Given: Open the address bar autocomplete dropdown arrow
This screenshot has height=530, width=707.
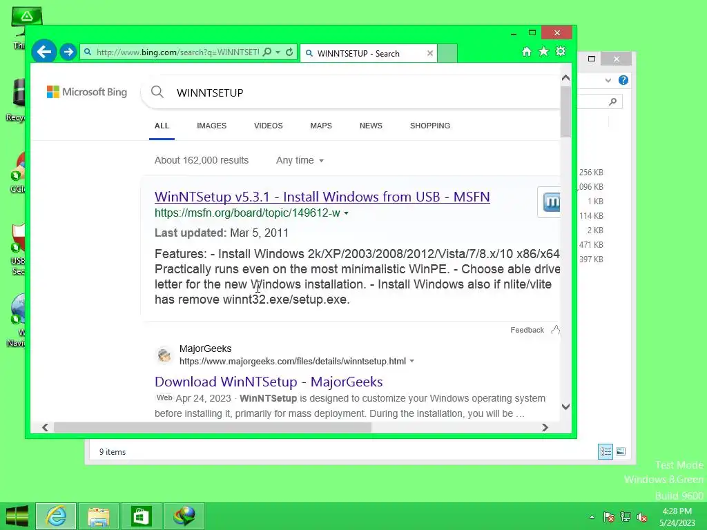Looking at the screenshot, I should pyautogui.click(x=278, y=52).
